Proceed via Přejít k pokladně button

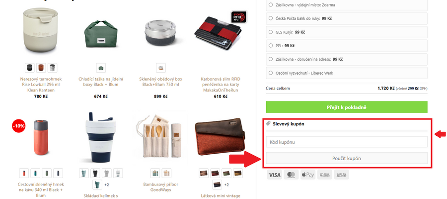(x=347, y=107)
